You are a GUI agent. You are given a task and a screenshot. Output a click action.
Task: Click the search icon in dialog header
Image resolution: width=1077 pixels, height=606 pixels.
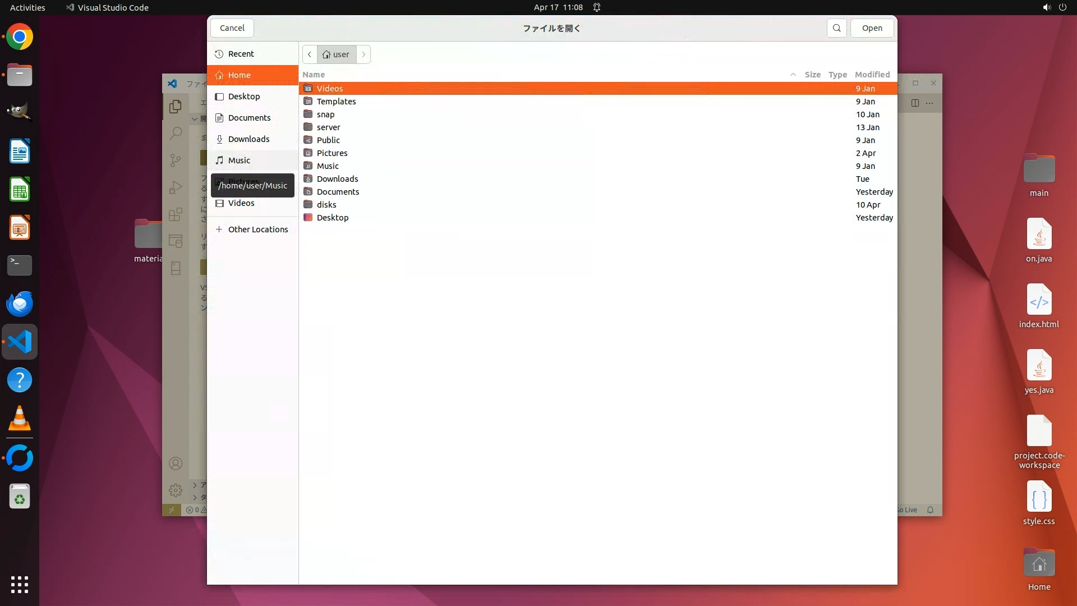click(x=836, y=28)
